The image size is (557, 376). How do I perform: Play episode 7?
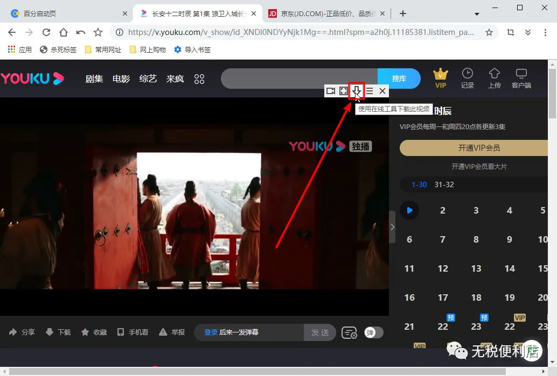point(443,239)
